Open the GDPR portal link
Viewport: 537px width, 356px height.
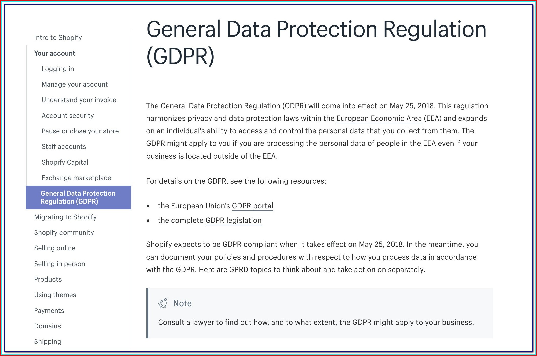[x=252, y=206]
